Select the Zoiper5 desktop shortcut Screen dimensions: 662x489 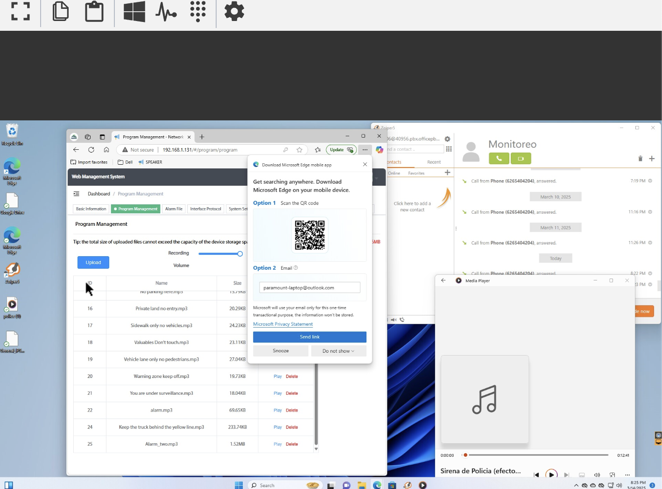click(12, 273)
